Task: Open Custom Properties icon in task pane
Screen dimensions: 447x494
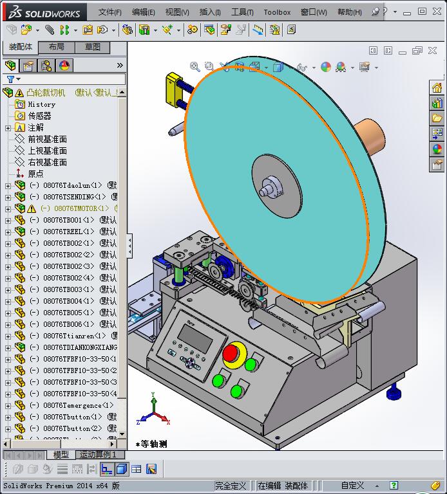Action: tap(437, 165)
